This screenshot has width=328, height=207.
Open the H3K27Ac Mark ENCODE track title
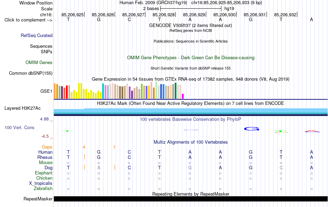coord(191,103)
